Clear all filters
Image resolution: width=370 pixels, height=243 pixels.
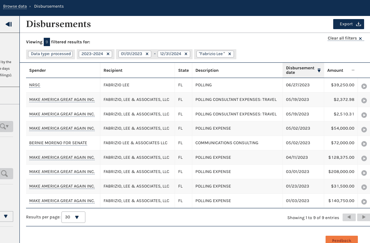[x=345, y=38]
